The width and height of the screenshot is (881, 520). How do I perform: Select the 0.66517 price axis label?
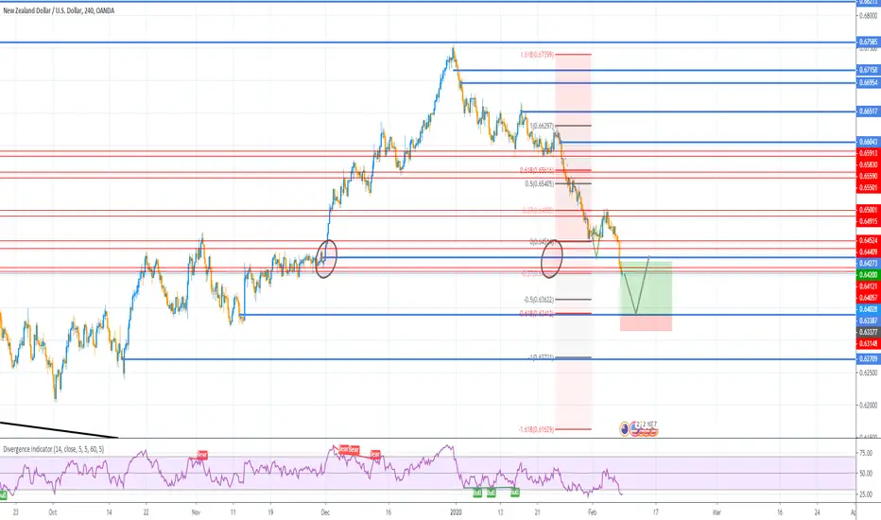click(868, 112)
